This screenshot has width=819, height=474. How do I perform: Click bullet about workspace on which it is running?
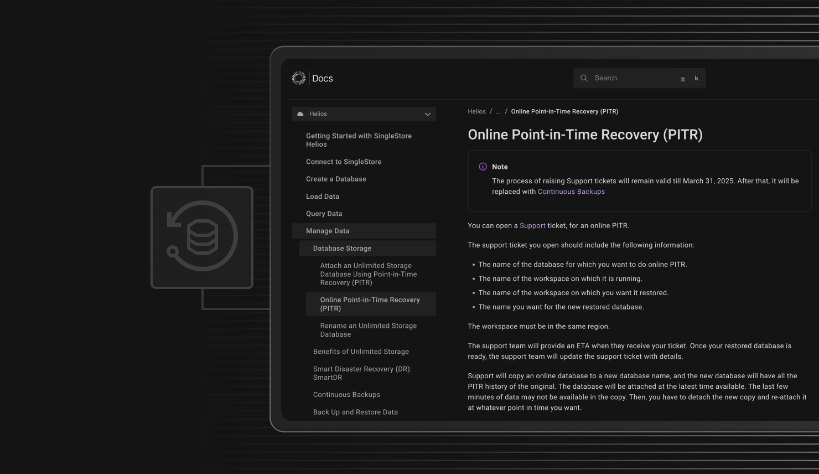(560, 279)
